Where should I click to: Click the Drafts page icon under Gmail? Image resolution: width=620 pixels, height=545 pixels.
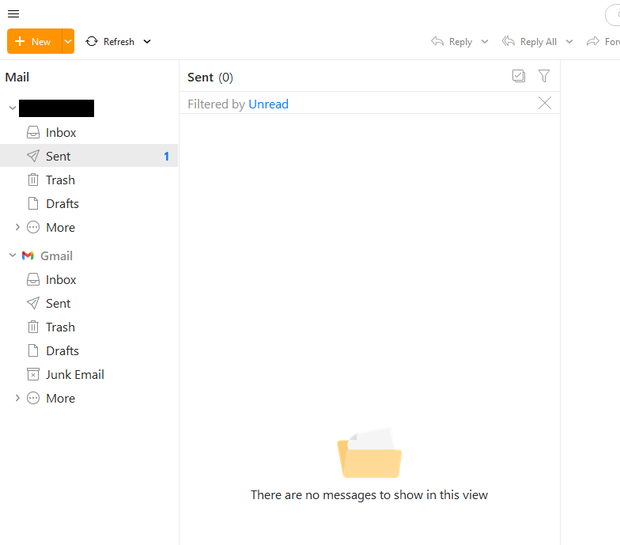point(33,350)
